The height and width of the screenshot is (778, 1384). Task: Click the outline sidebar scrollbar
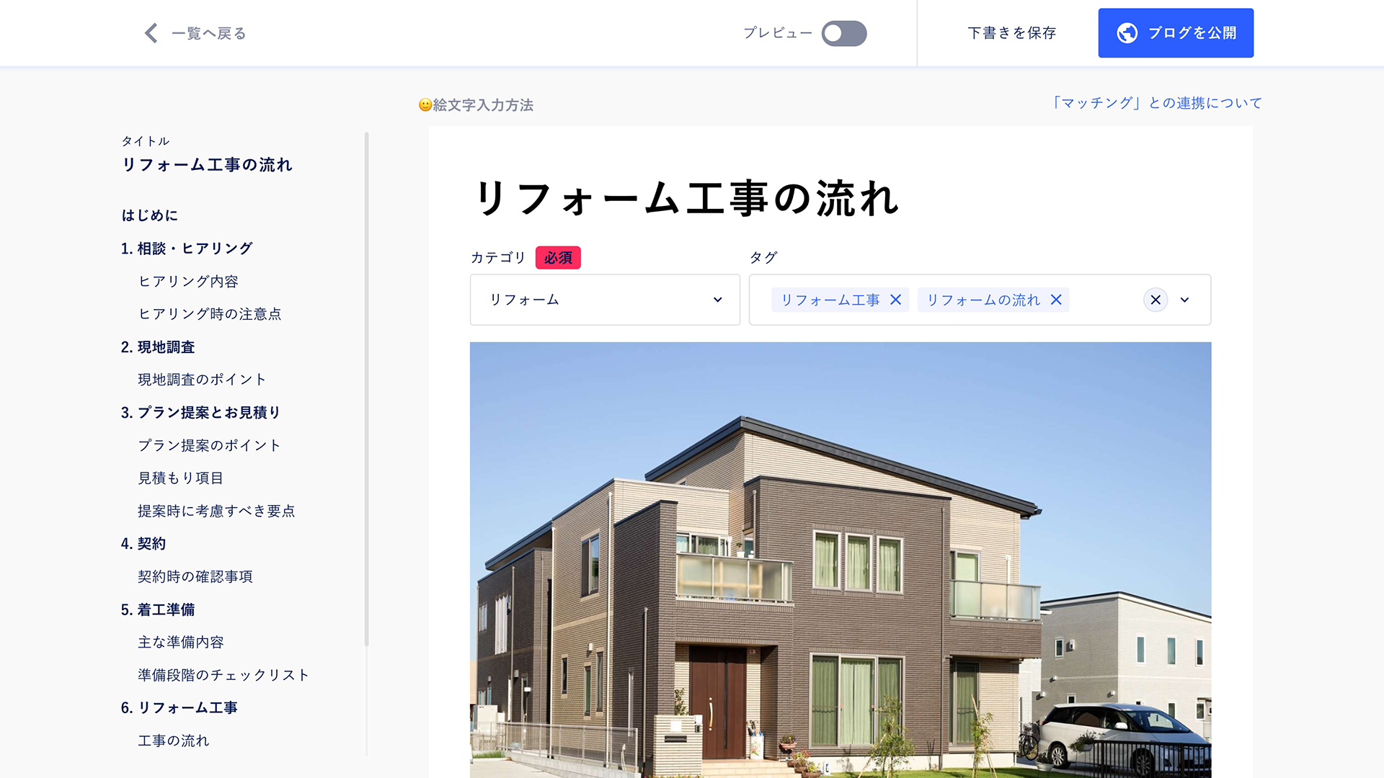click(x=366, y=389)
